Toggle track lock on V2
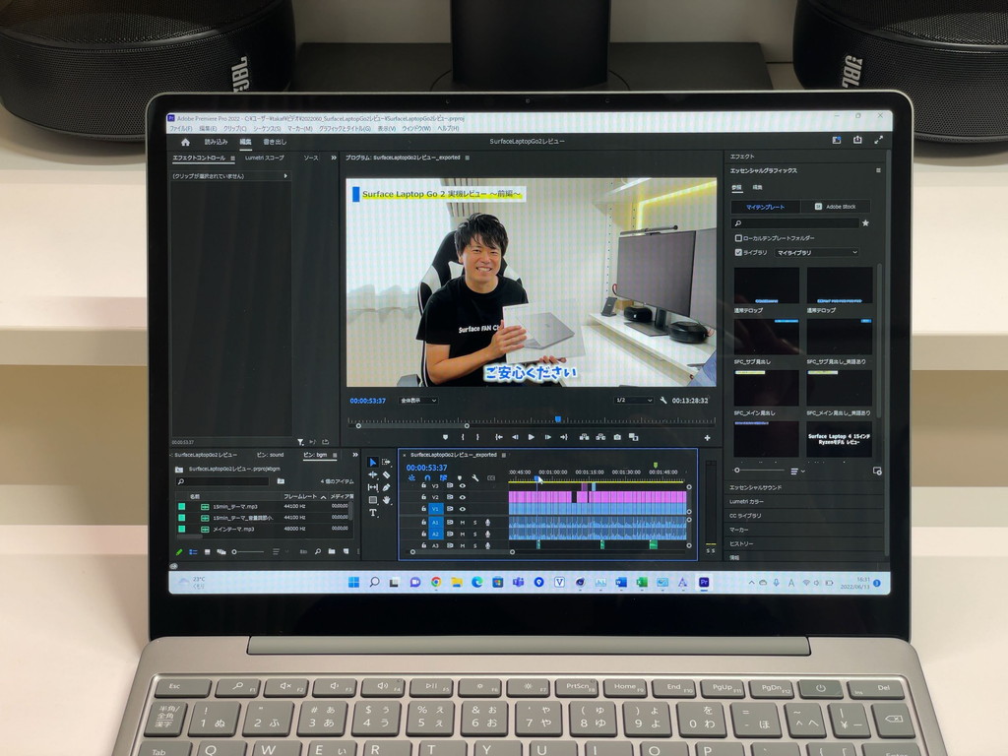 (x=423, y=497)
